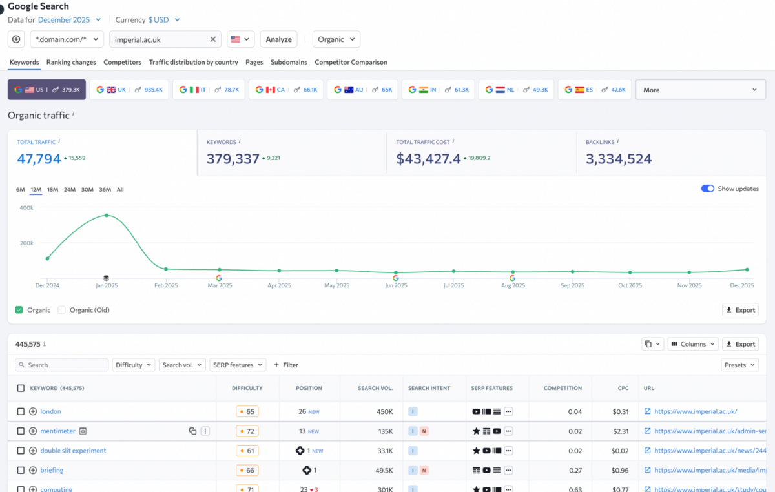The width and height of the screenshot is (775, 492).
Task: Select the double slit experiment row checkbox
Action: pyautogui.click(x=21, y=451)
